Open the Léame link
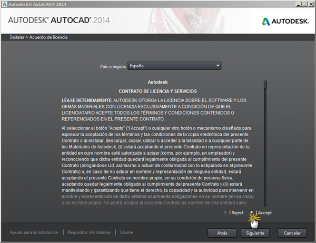 [x=126, y=232]
